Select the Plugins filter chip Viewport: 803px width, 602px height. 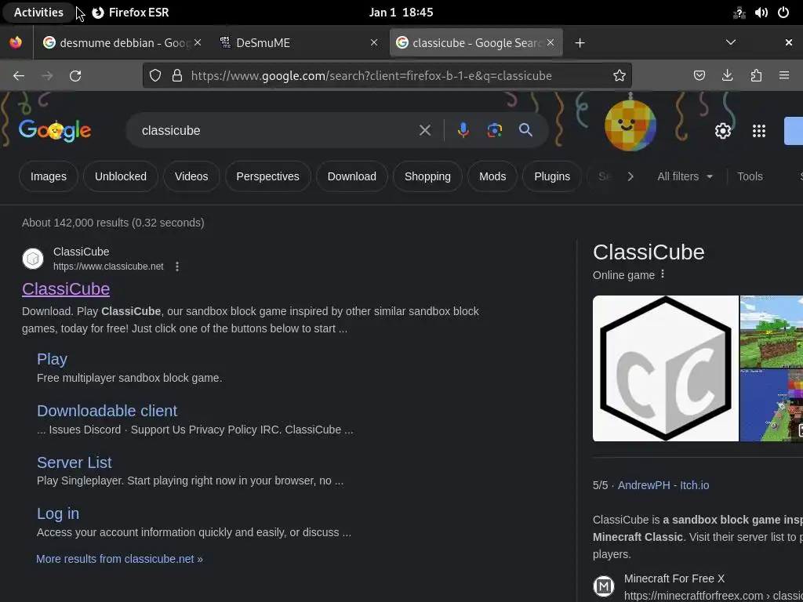552,176
